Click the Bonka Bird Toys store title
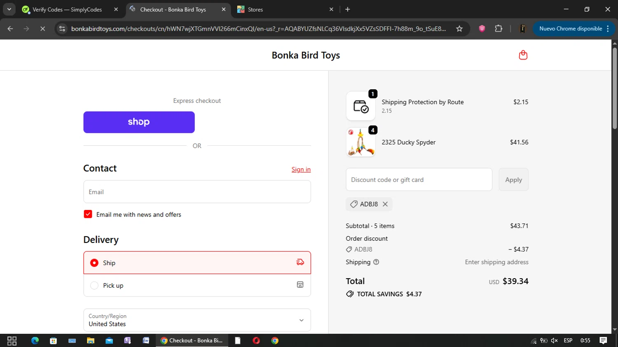The image size is (618, 347). point(306,55)
